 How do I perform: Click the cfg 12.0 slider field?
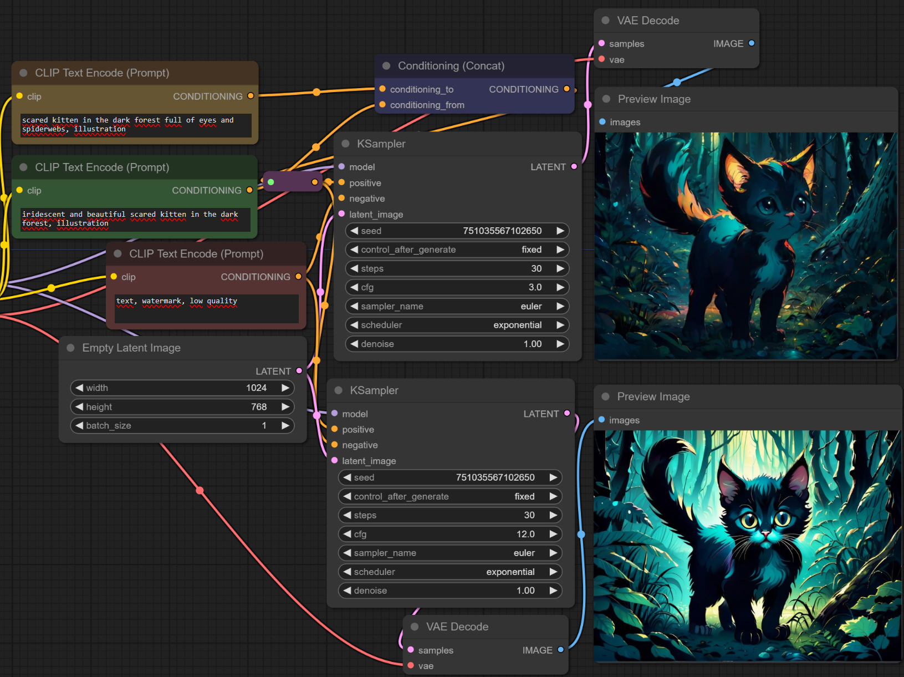point(450,534)
